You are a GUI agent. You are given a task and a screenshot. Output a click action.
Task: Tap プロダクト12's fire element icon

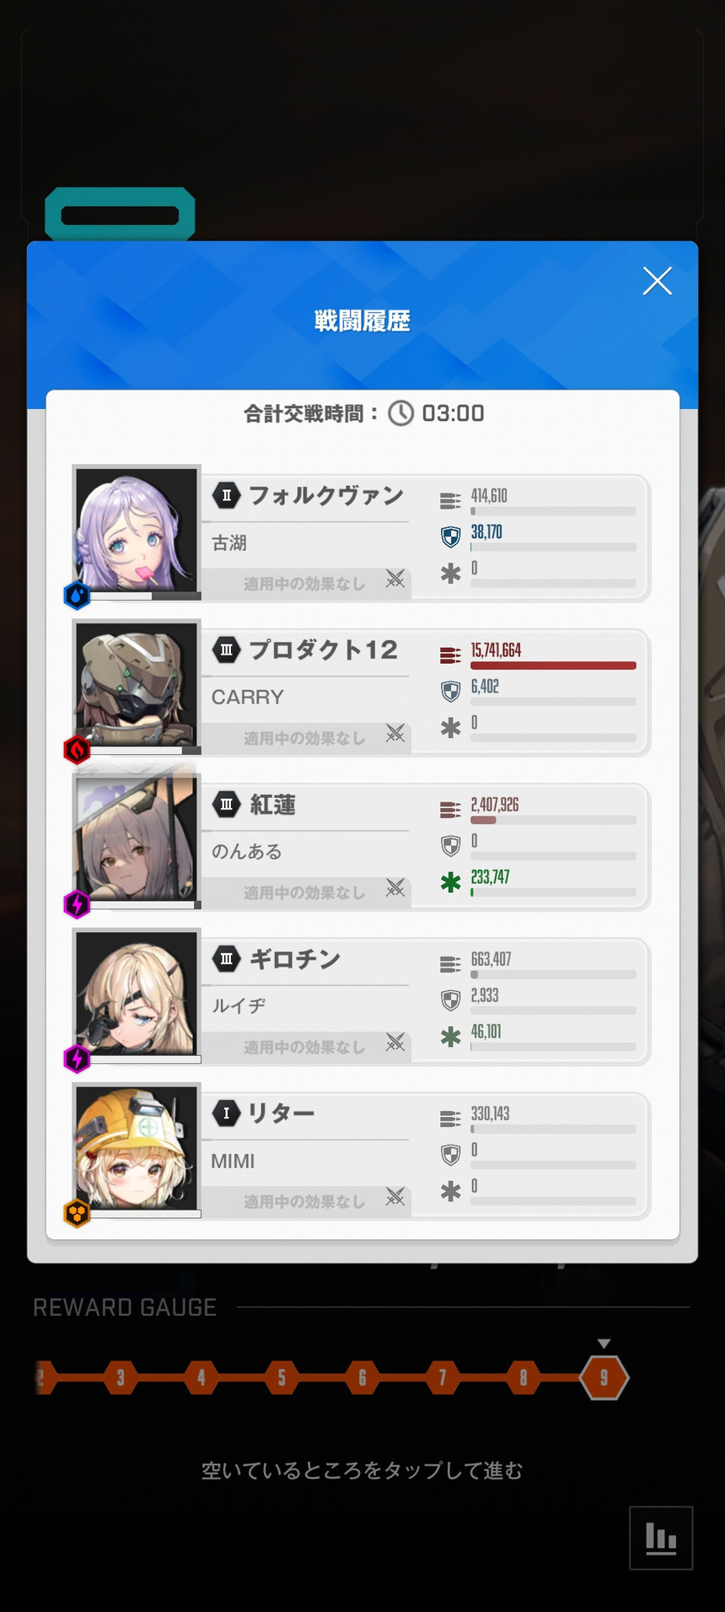click(78, 750)
